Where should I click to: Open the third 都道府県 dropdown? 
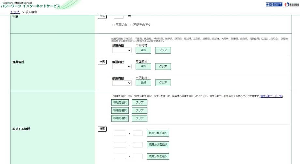tap(122, 83)
